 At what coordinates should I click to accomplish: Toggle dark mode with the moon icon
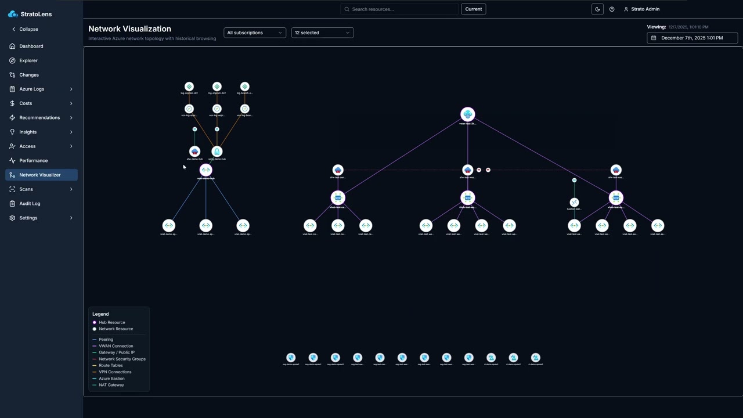(597, 9)
